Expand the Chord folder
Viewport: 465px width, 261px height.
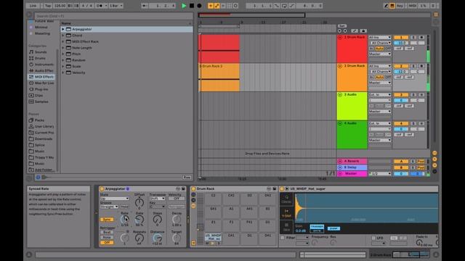click(x=63, y=36)
